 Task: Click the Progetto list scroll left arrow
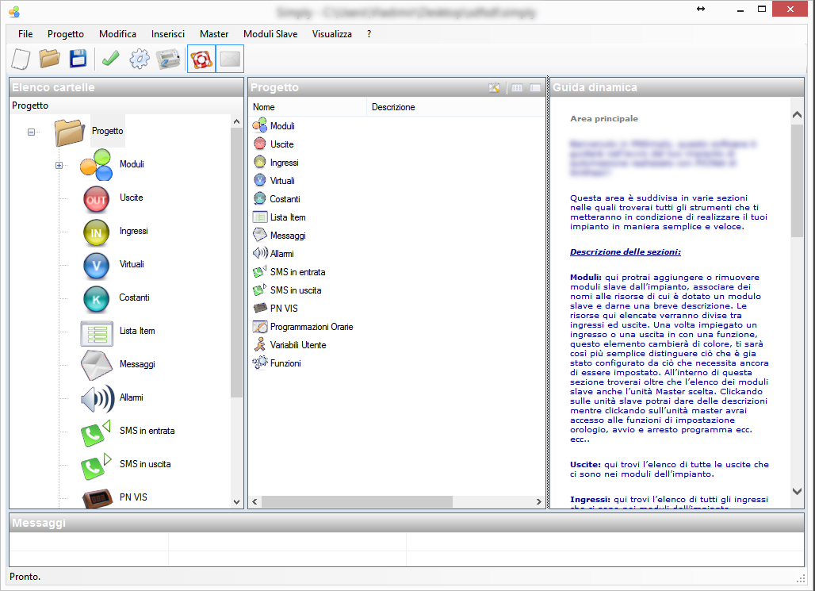tap(254, 502)
